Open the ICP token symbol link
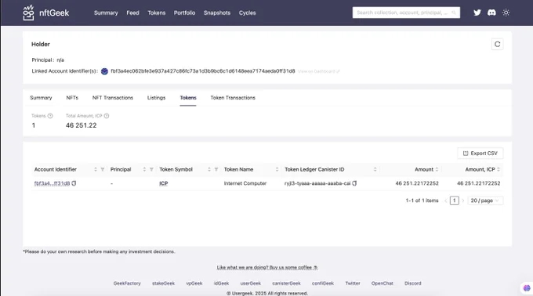Viewport: 533px width, 296px height. 164,183
